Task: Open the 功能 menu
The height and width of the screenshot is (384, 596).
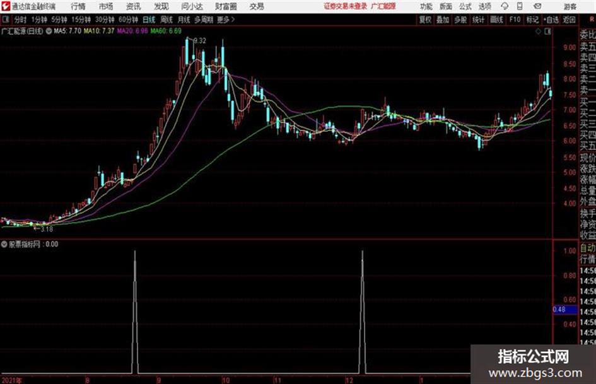Action: (426, 6)
